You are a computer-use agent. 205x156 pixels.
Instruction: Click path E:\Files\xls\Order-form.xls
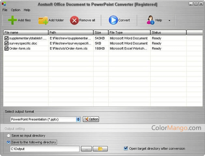69,49
